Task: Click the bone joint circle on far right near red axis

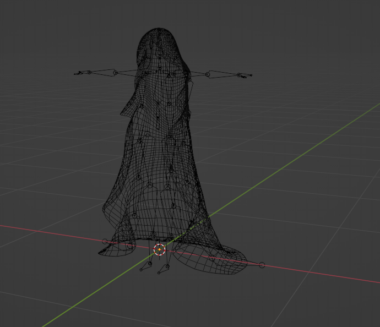Action: tap(262, 265)
